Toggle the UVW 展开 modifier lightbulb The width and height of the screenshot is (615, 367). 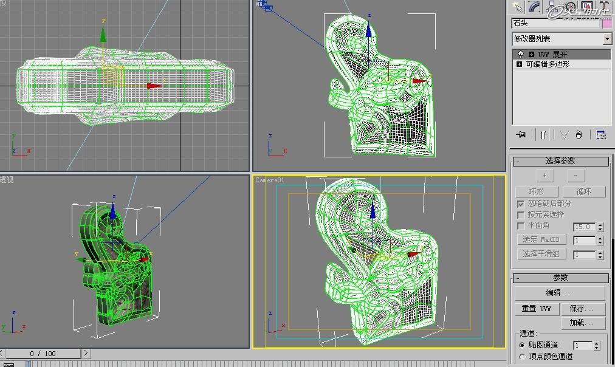[521, 53]
